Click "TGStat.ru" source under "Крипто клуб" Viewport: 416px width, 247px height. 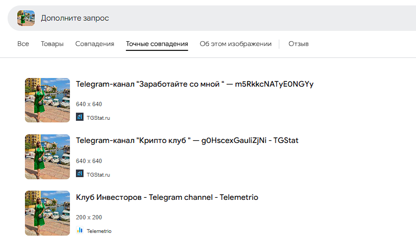(x=98, y=174)
